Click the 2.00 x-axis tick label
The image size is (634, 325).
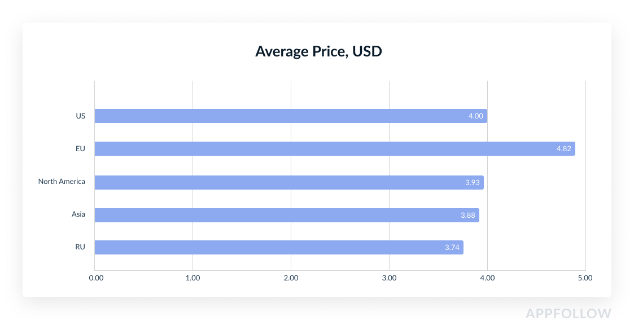291,278
